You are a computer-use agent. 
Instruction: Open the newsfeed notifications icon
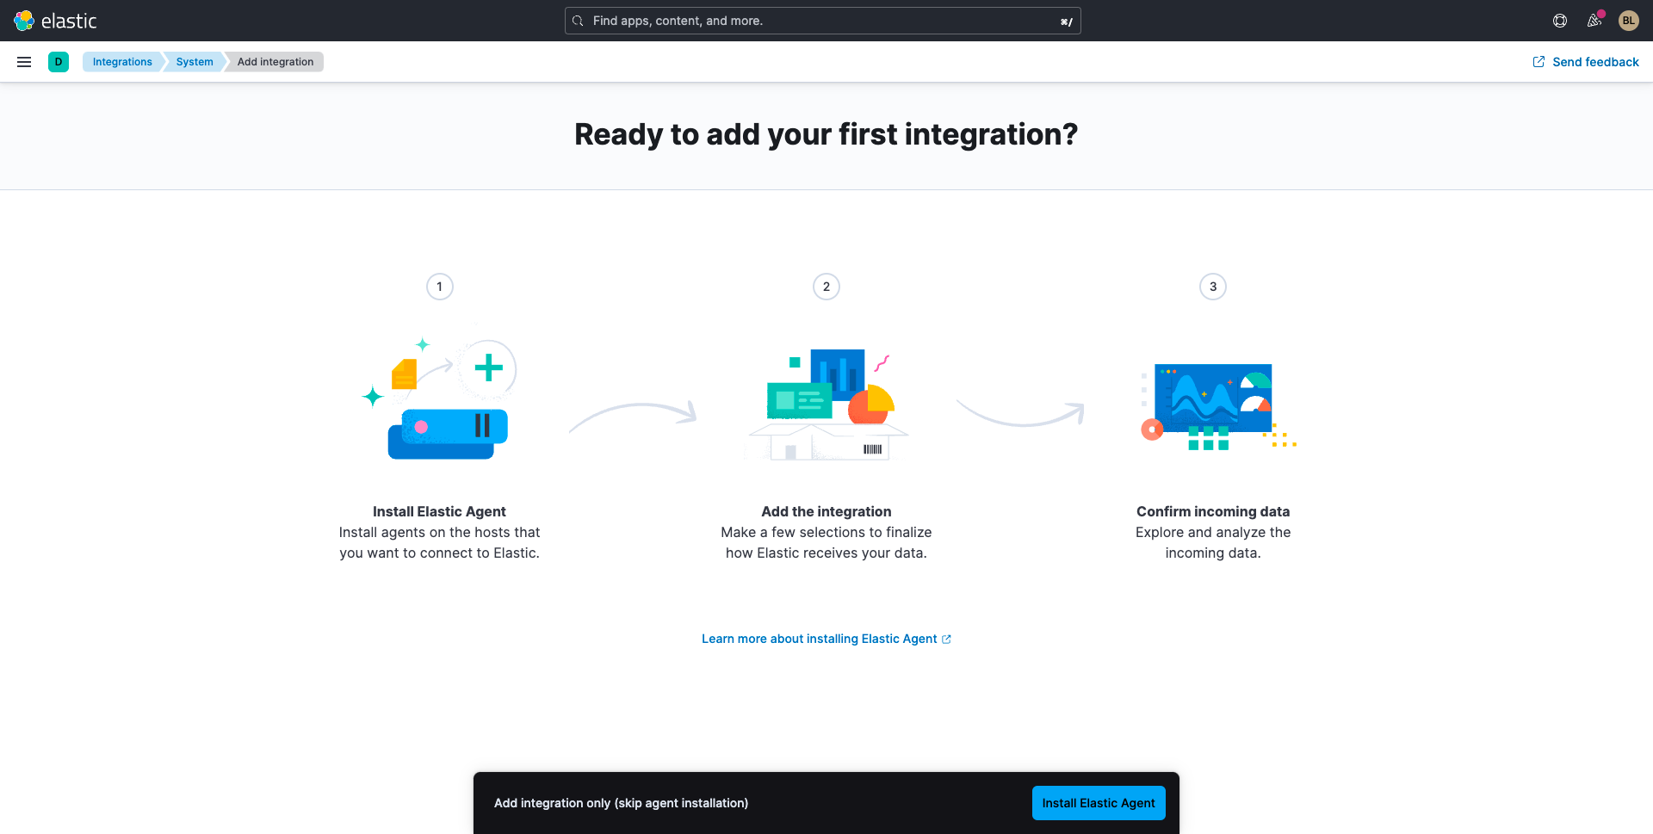pyautogui.click(x=1594, y=21)
